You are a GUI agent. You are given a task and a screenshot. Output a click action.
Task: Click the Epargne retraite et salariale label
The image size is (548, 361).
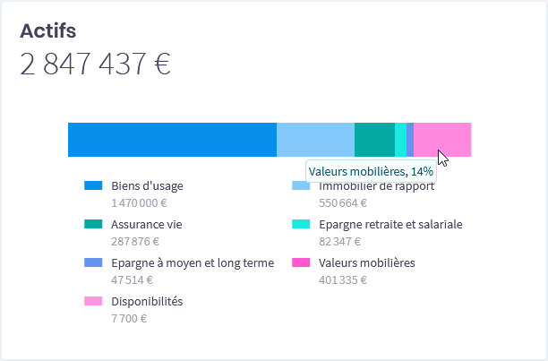tap(390, 225)
